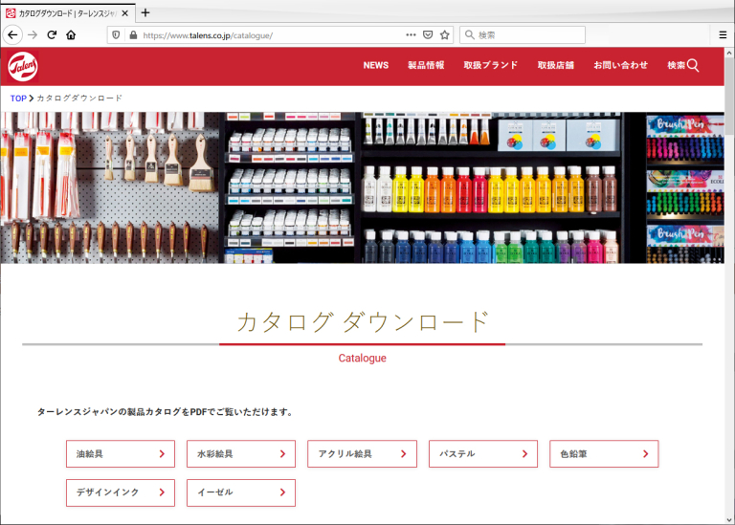This screenshot has width=735, height=525.
Task: Bookmark this page with star icon
Action: click(445, 34)
